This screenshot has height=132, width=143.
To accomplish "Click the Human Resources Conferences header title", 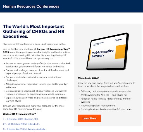I will 31,6.
